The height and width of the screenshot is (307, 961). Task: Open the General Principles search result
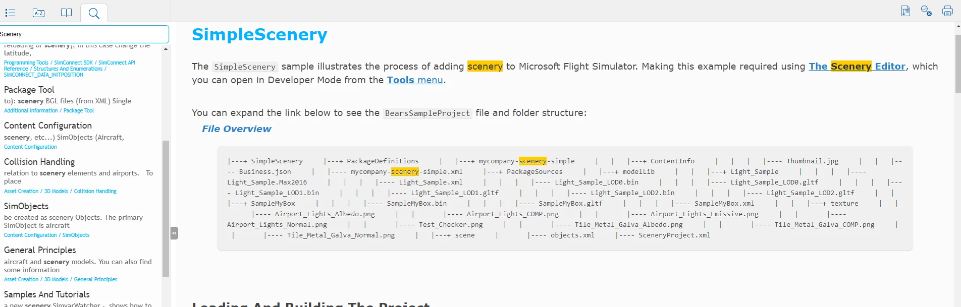point(40,250)
